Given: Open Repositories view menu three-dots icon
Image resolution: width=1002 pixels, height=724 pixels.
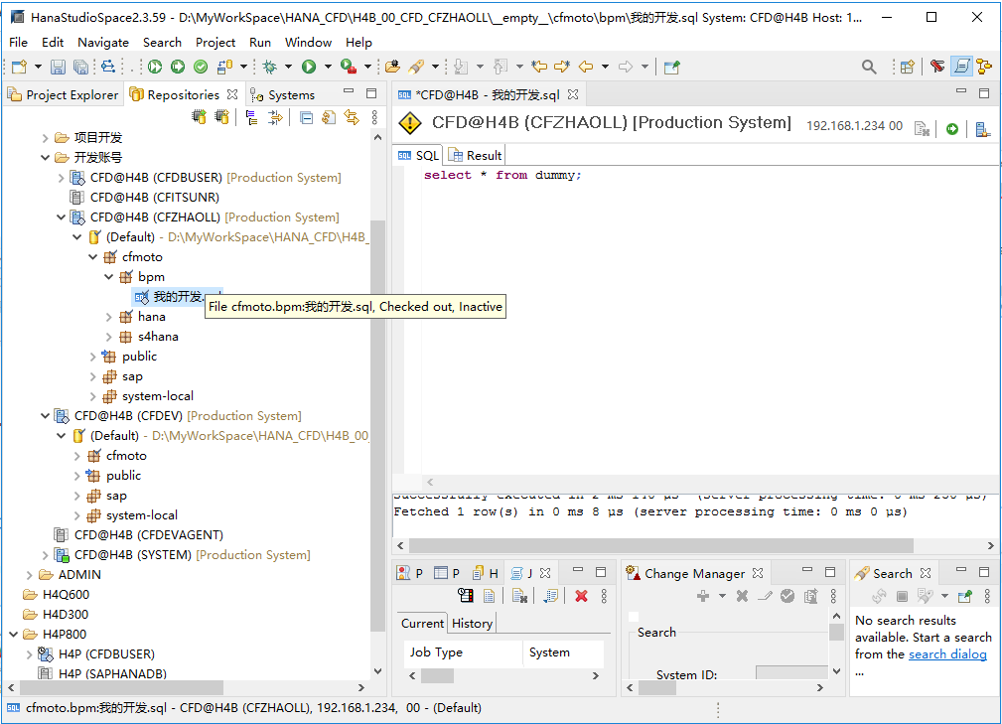Looking at the screenshot, I should (x=374, y=117).
